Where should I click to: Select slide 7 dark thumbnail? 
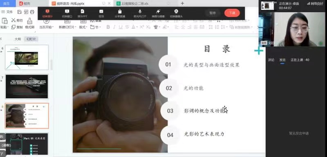point(27,86)
